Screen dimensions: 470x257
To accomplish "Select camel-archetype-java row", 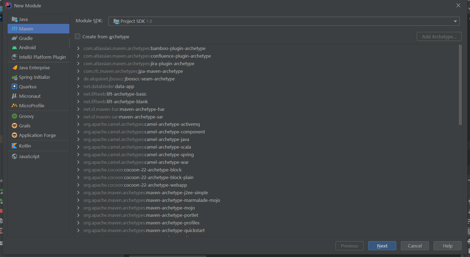I will click(x=266, y=139).
